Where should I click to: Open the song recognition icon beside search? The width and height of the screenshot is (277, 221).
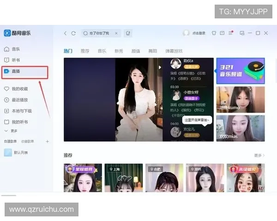(128, 33)
